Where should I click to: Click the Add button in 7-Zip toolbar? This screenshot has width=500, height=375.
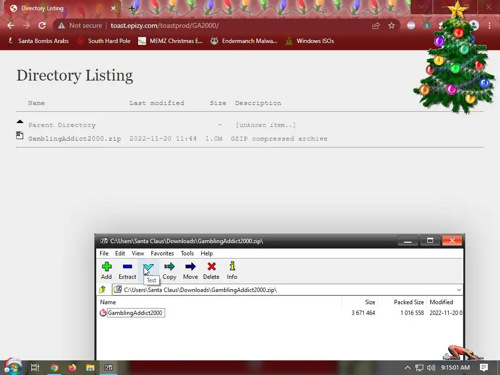106,271
